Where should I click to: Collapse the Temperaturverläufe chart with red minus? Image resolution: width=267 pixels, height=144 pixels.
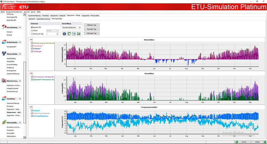coord(31,107)
